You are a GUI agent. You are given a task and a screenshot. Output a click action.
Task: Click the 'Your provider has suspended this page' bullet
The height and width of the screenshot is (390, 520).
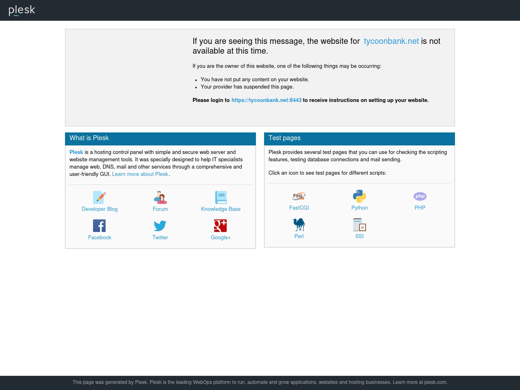[x=247, y=87]
